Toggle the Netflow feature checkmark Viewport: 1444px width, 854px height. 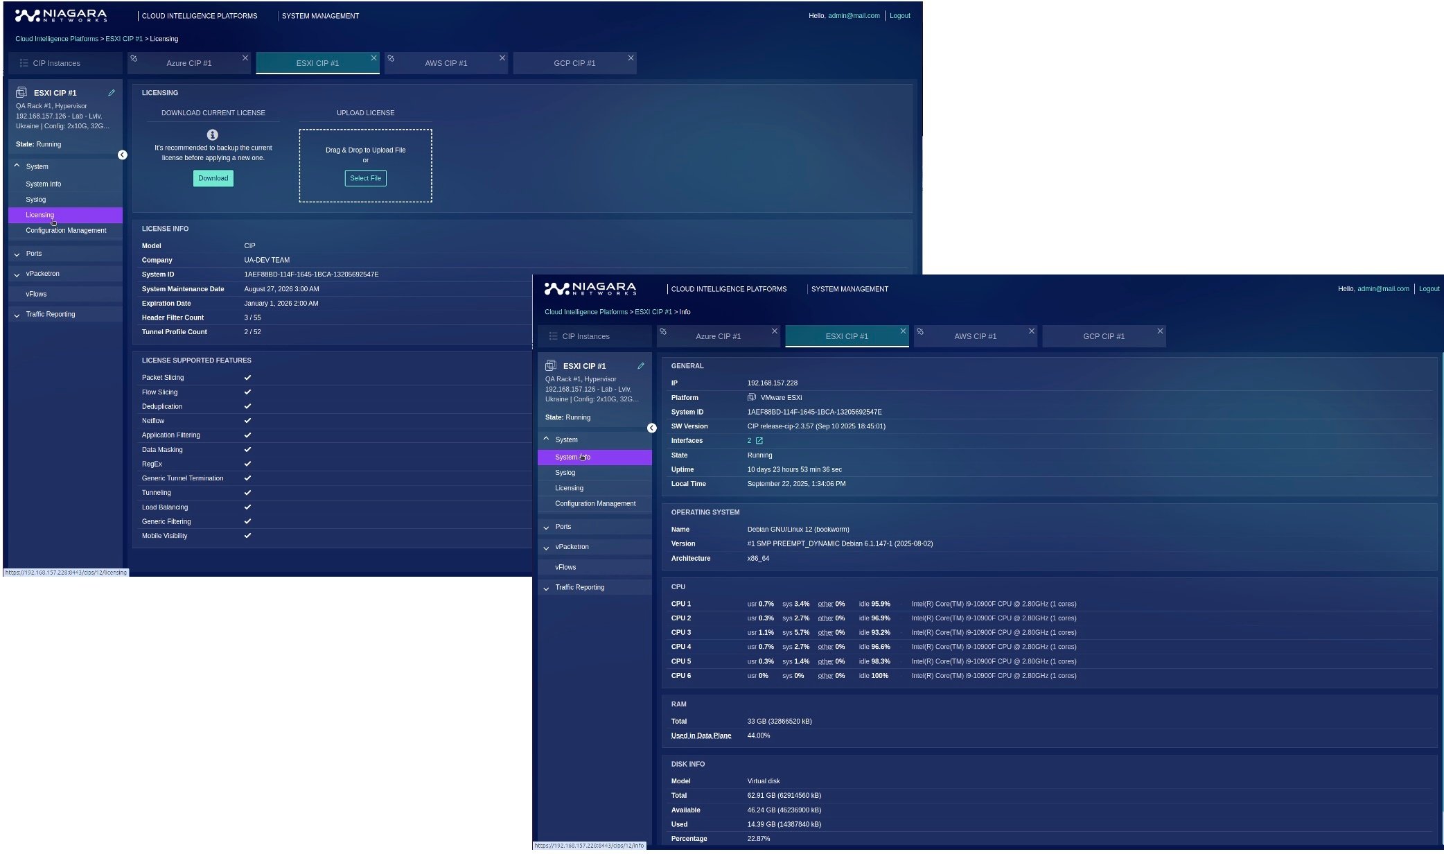pos(247,421)
